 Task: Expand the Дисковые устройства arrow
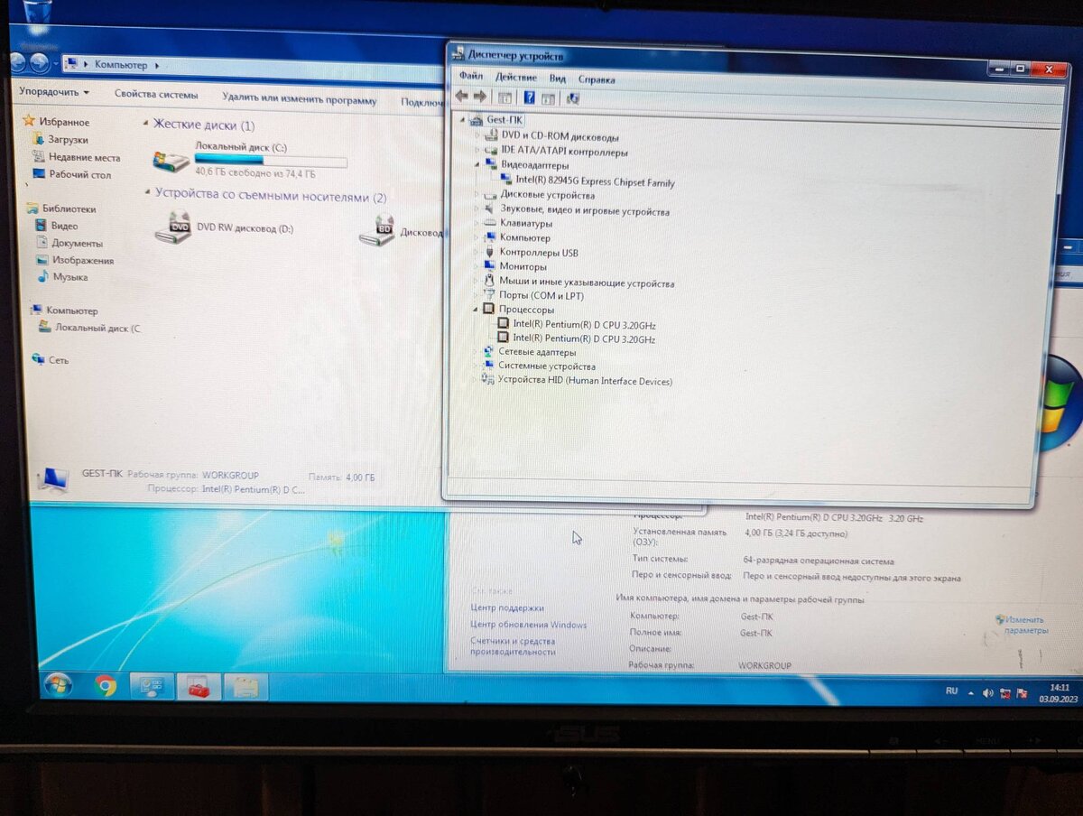point(477,194)
